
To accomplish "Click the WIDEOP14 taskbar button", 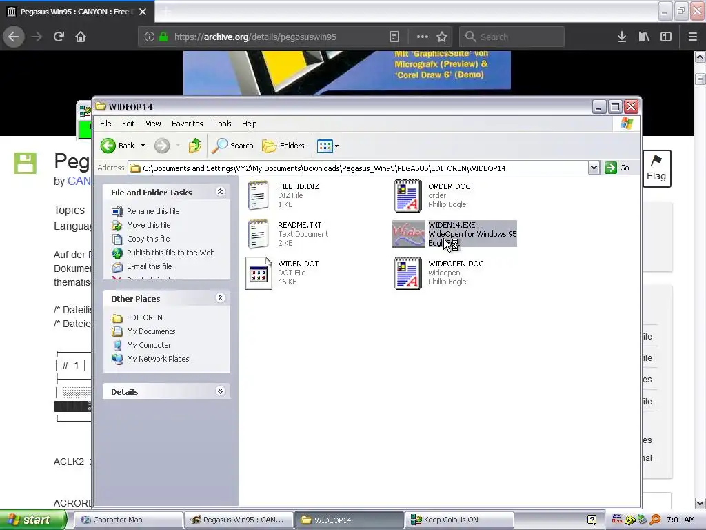I will point(349,520).
